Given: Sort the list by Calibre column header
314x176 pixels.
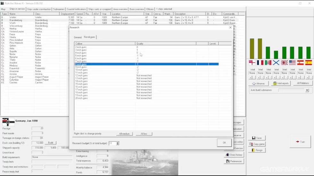Looking at the screenshot, I should (104, 43).
